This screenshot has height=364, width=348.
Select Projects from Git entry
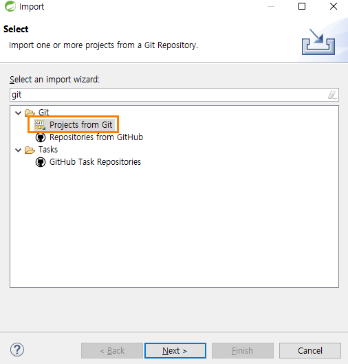[x=80, y=125]
